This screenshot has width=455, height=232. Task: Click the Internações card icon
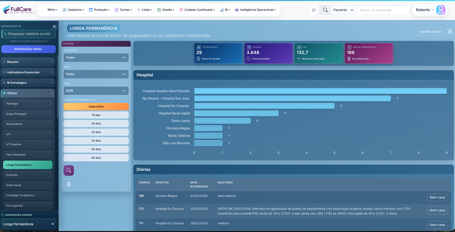(x=199, y=47)
